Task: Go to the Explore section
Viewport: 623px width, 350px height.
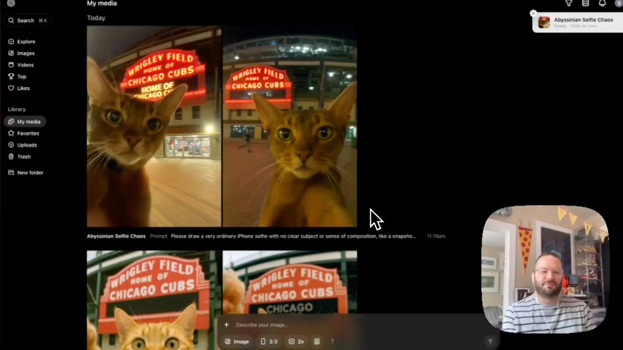Action: click(x=22, y=42)
